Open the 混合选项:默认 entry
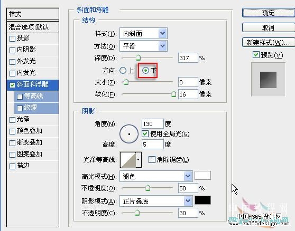 pos(33,27)
